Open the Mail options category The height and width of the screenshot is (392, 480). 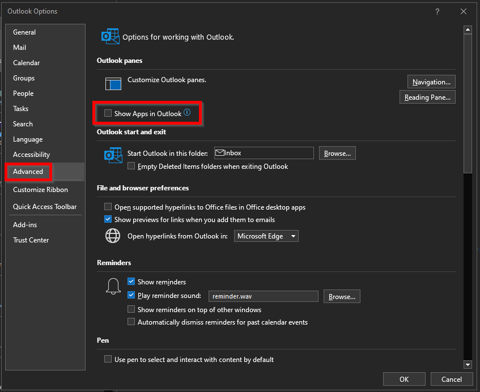(45, 48)
